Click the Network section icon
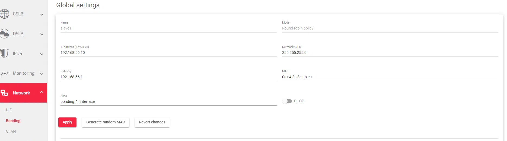This screenshot has height=141, width=507. coord(4,93)
